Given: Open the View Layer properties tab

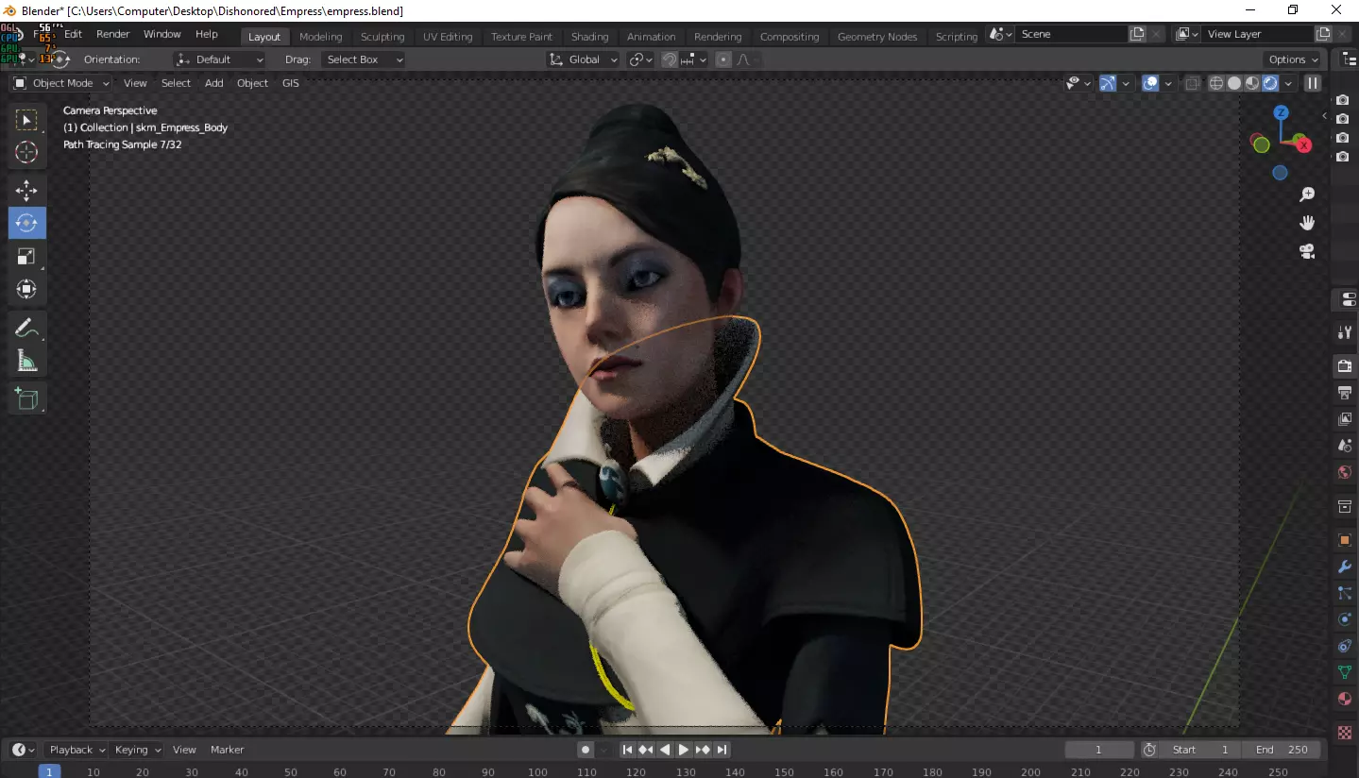Looking at the screenshot, I should tap(1345, 419).
